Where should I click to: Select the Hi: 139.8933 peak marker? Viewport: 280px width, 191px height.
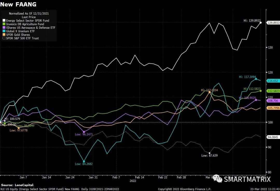(261, 23)
